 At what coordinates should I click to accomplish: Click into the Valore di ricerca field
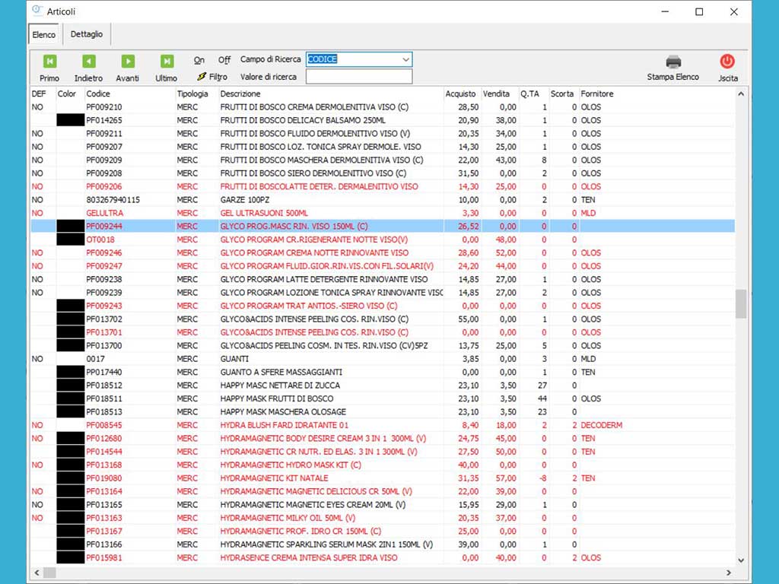(359, 77)
